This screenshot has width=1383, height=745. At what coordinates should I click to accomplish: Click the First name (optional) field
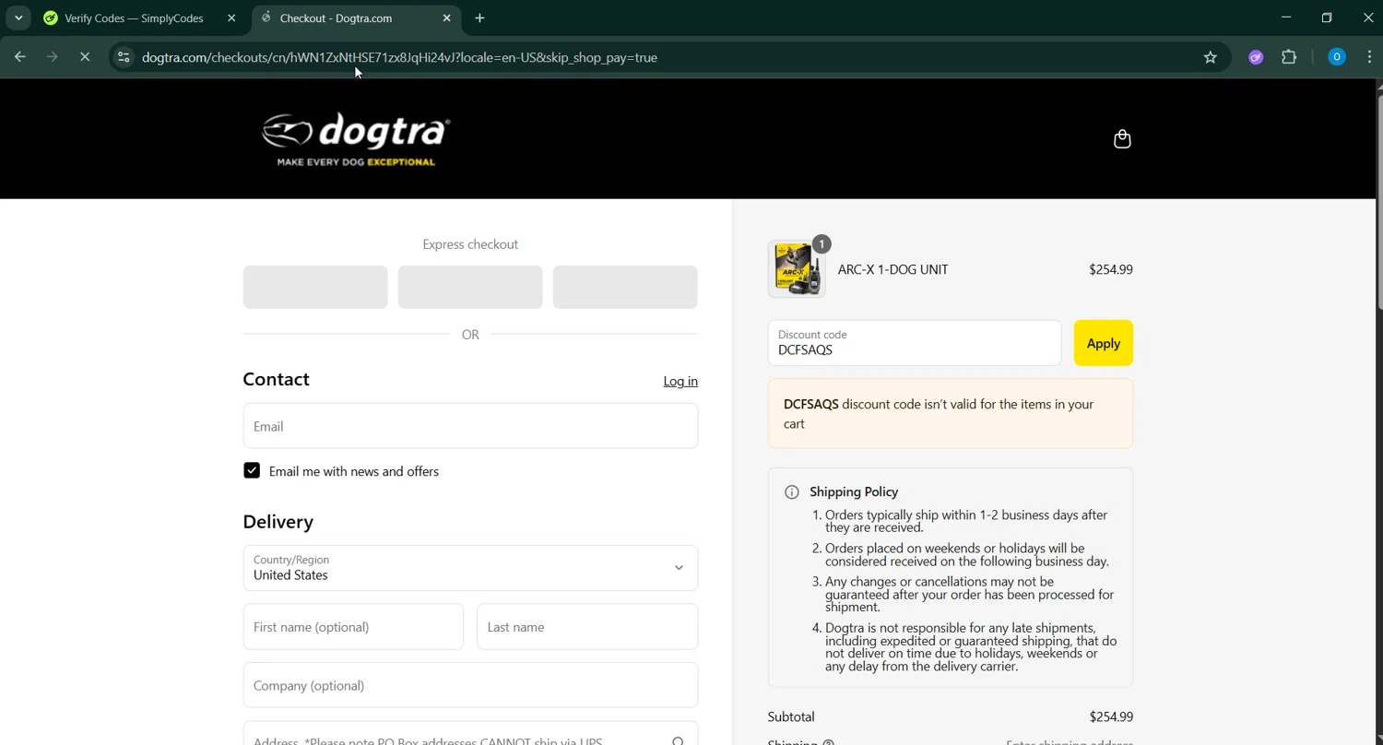[x=353, y=627]
